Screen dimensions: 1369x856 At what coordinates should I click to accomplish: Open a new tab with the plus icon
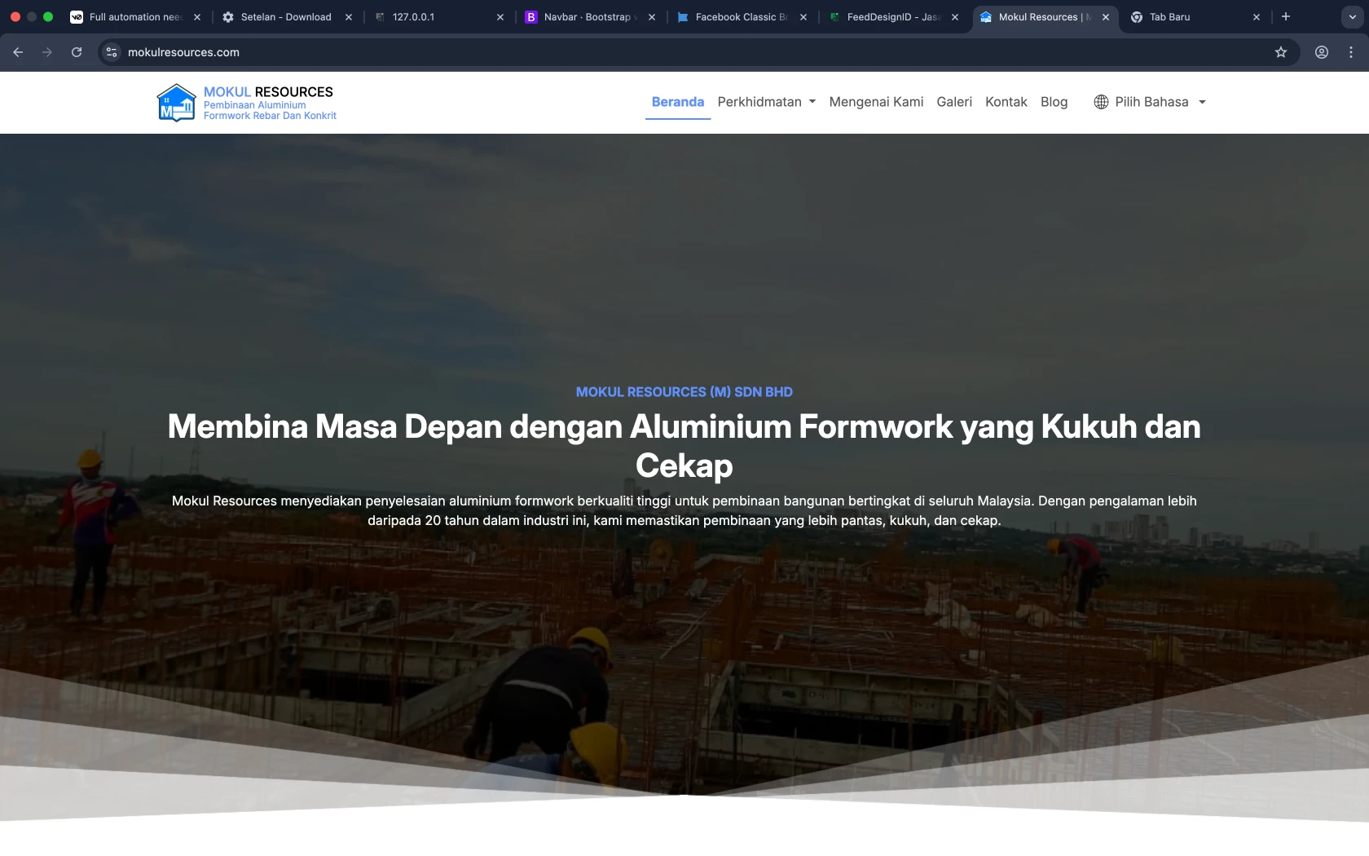[x=1286, y=16]
